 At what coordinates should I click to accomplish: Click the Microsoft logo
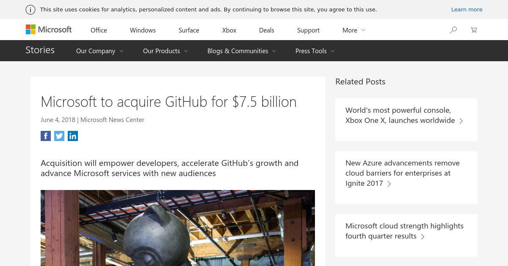point(49,30)
